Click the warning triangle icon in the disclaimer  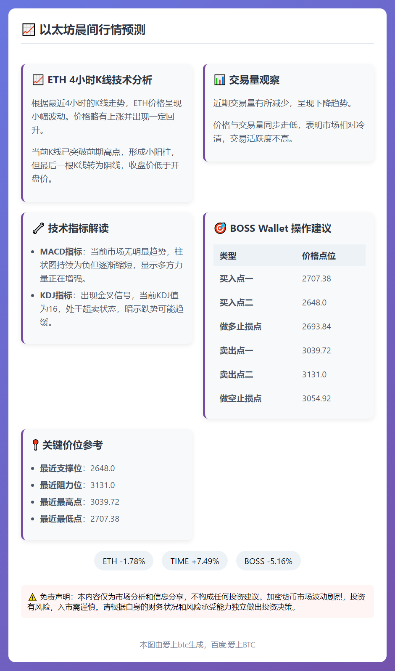tap(32, 597)
